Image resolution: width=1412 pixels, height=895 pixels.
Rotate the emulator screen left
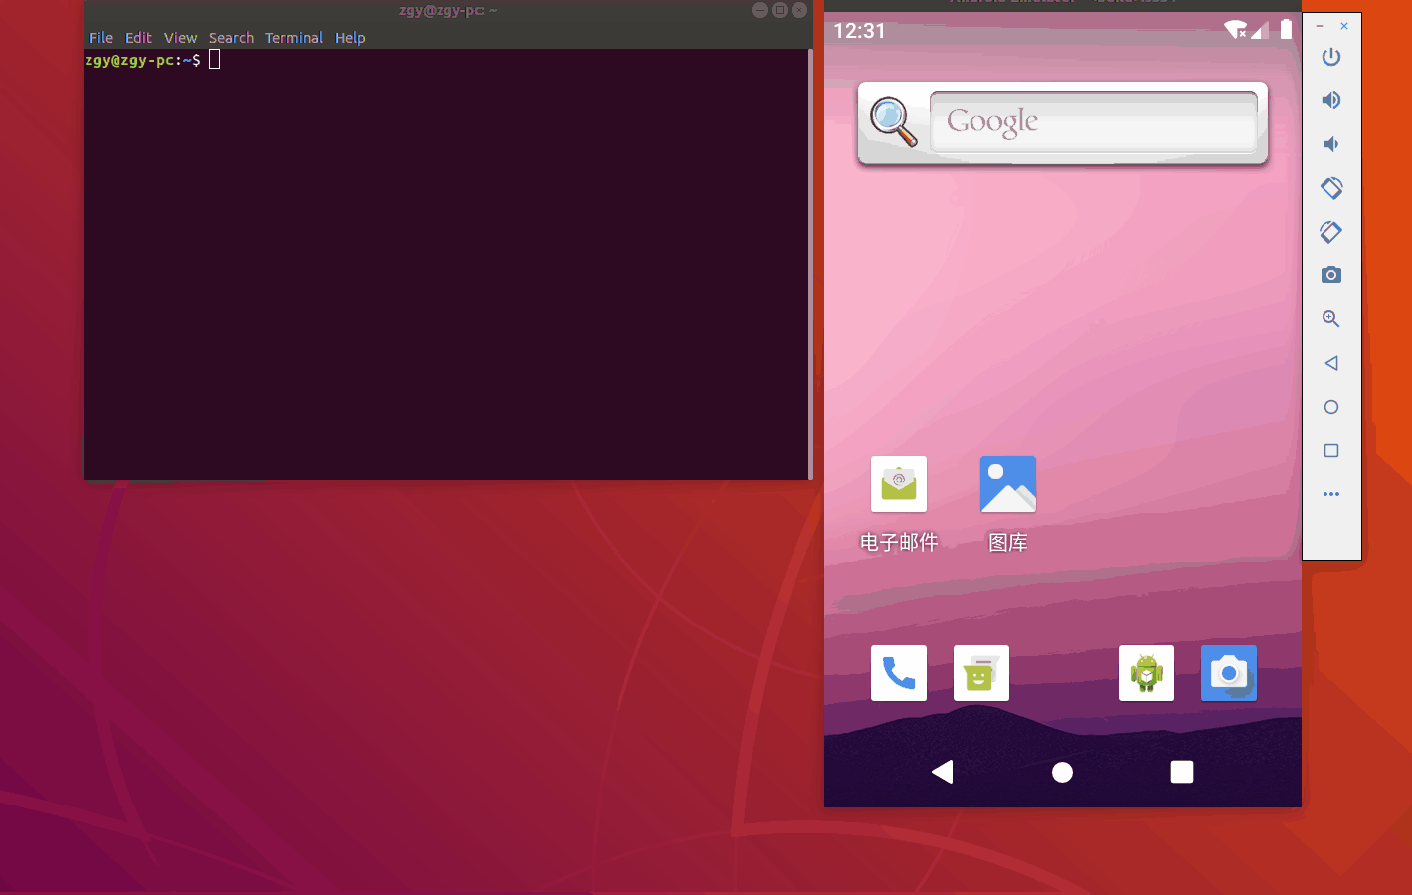tap(1331, 187)
